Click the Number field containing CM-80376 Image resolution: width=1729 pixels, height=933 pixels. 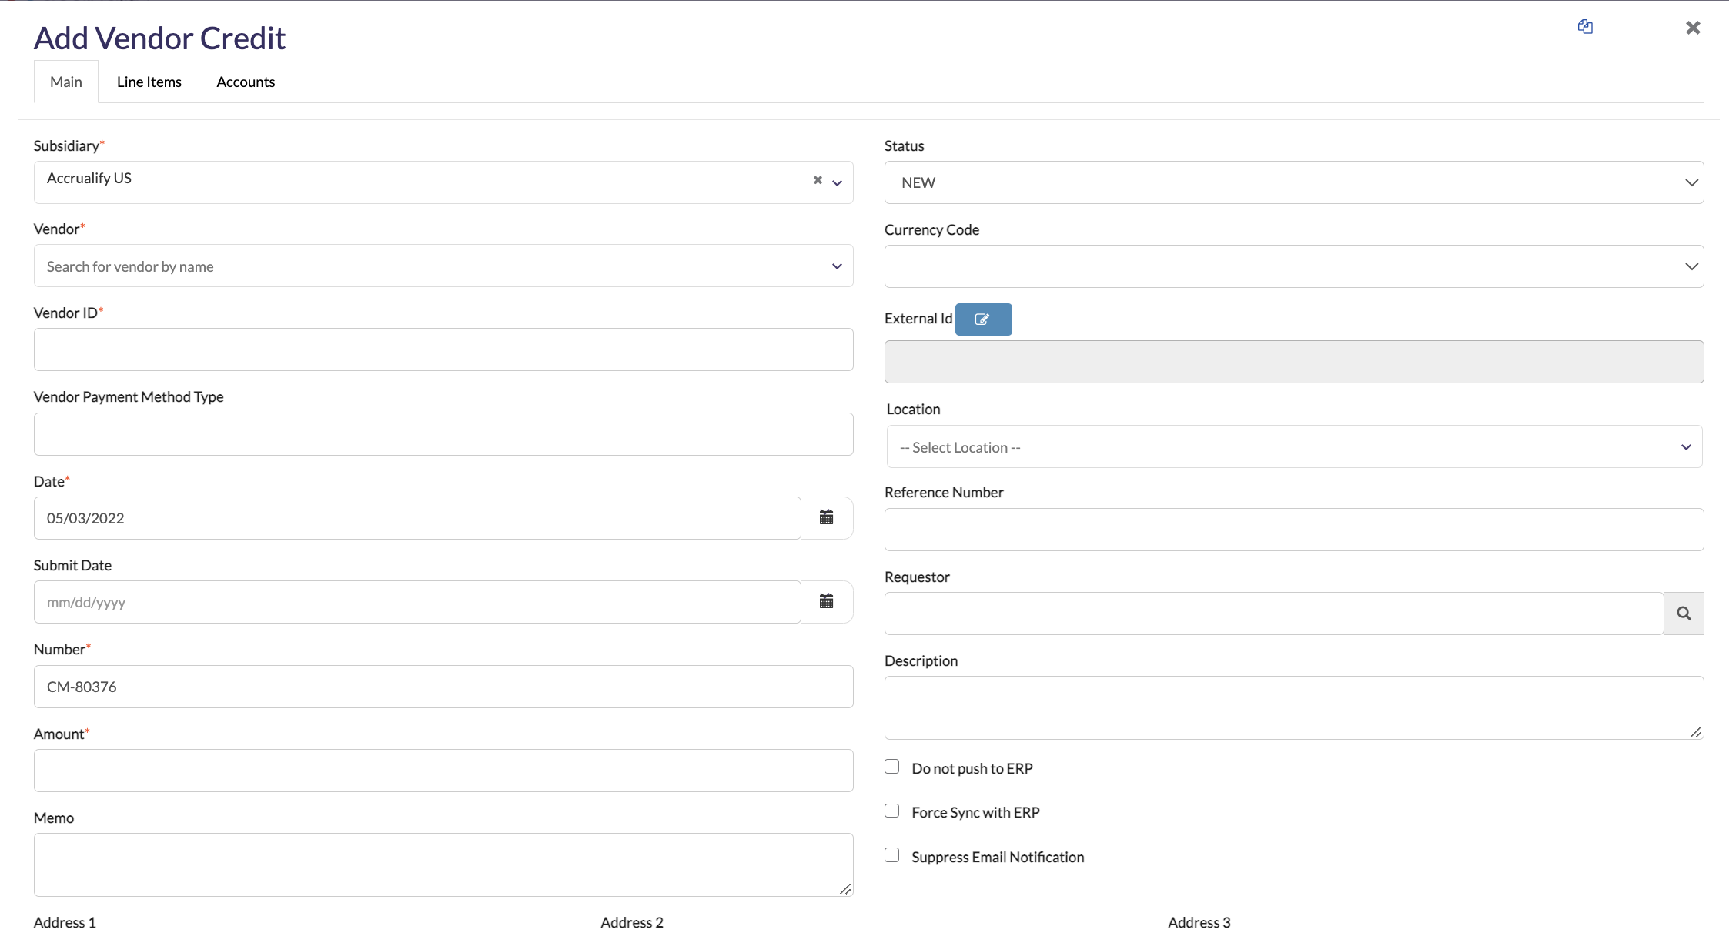click(x=443, y=687)
